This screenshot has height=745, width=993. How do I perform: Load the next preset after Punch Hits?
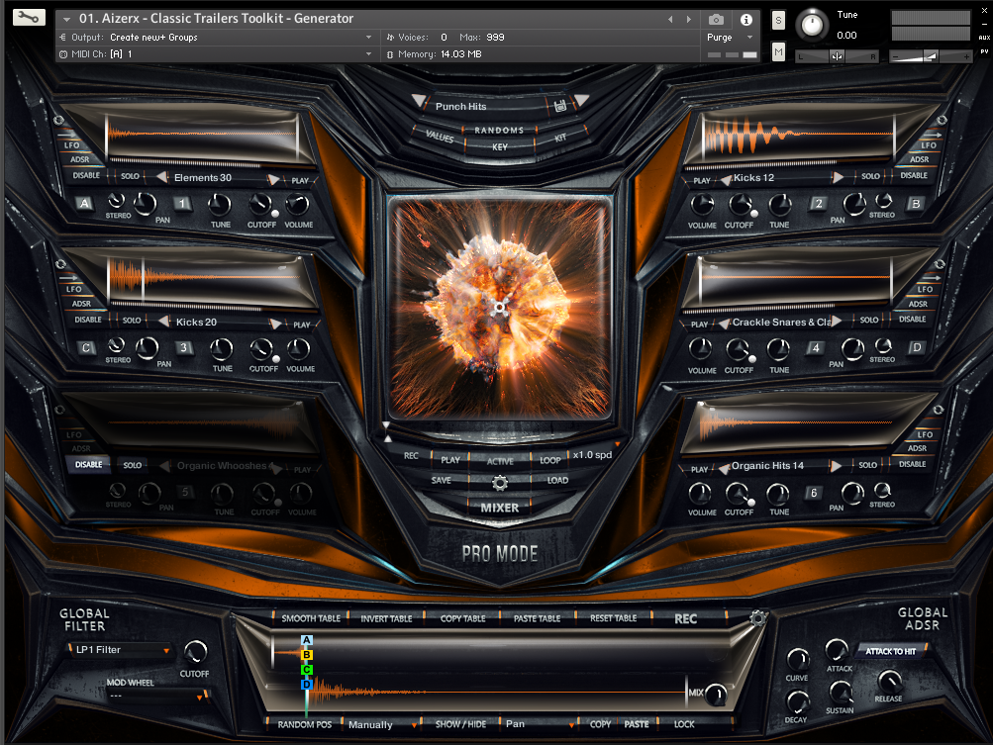(x=581, y=100)
